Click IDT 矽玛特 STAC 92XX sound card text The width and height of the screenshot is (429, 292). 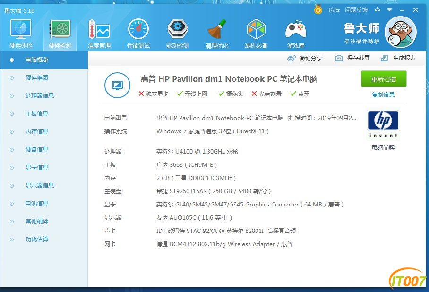click(x=226, y=231)
